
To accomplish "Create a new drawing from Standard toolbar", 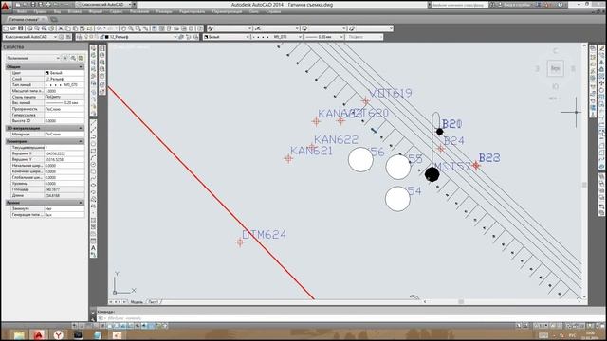I will 6,28.
